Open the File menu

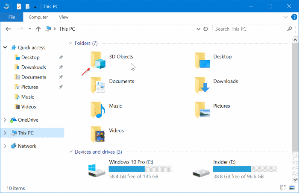12,17
